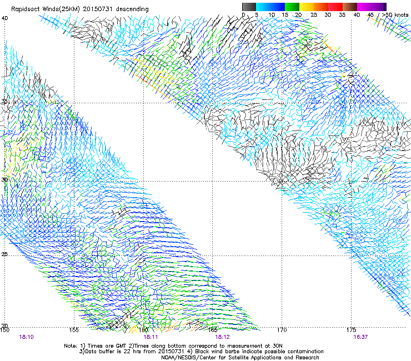Click the yellow 20–25 knots legend swatch
This screenshot has height=361, width=411.
(307, 7)
